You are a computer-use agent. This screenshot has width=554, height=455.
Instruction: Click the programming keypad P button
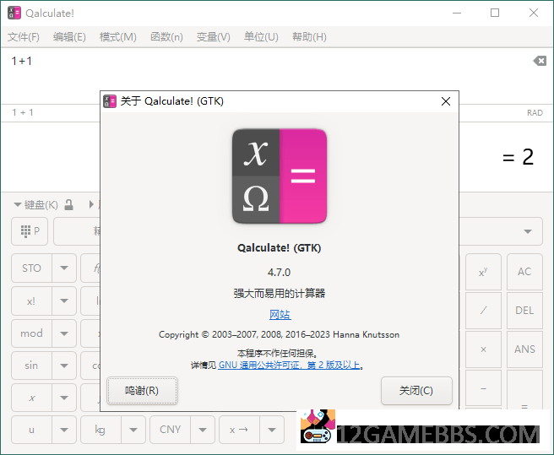pos(30,231)
